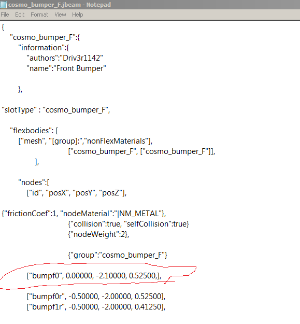Click the "mesh", "[group]:" header line
Viewport: 300px width, 324px height.
85,141
